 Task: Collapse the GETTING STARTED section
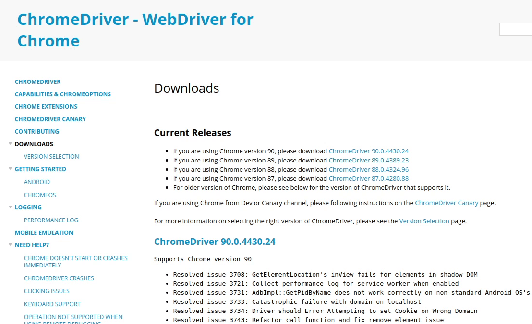coord(10,169)
